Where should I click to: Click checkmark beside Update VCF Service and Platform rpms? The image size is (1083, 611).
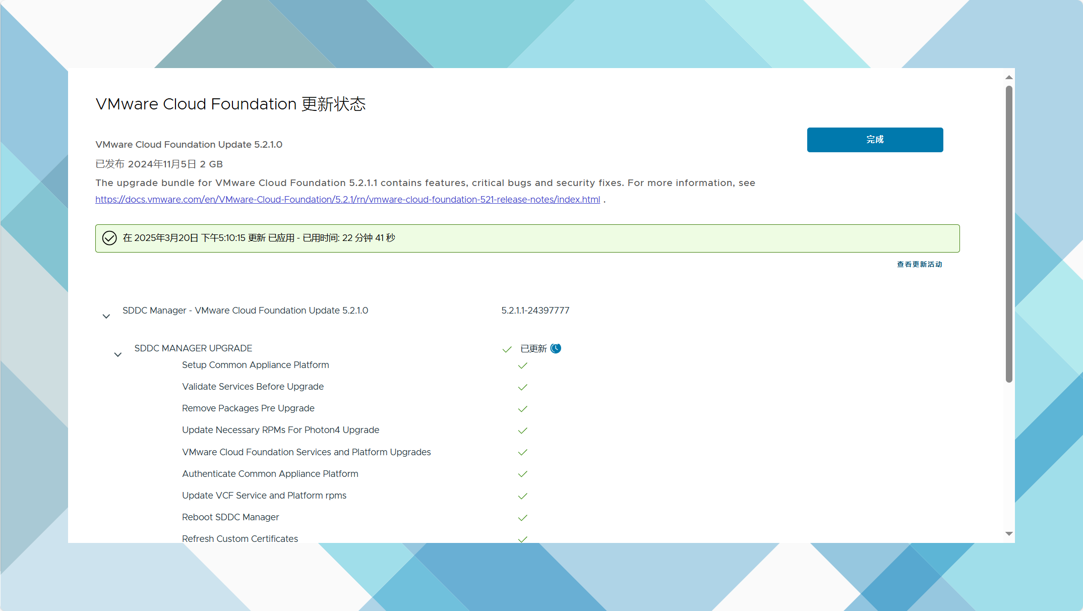click(522, 496)
